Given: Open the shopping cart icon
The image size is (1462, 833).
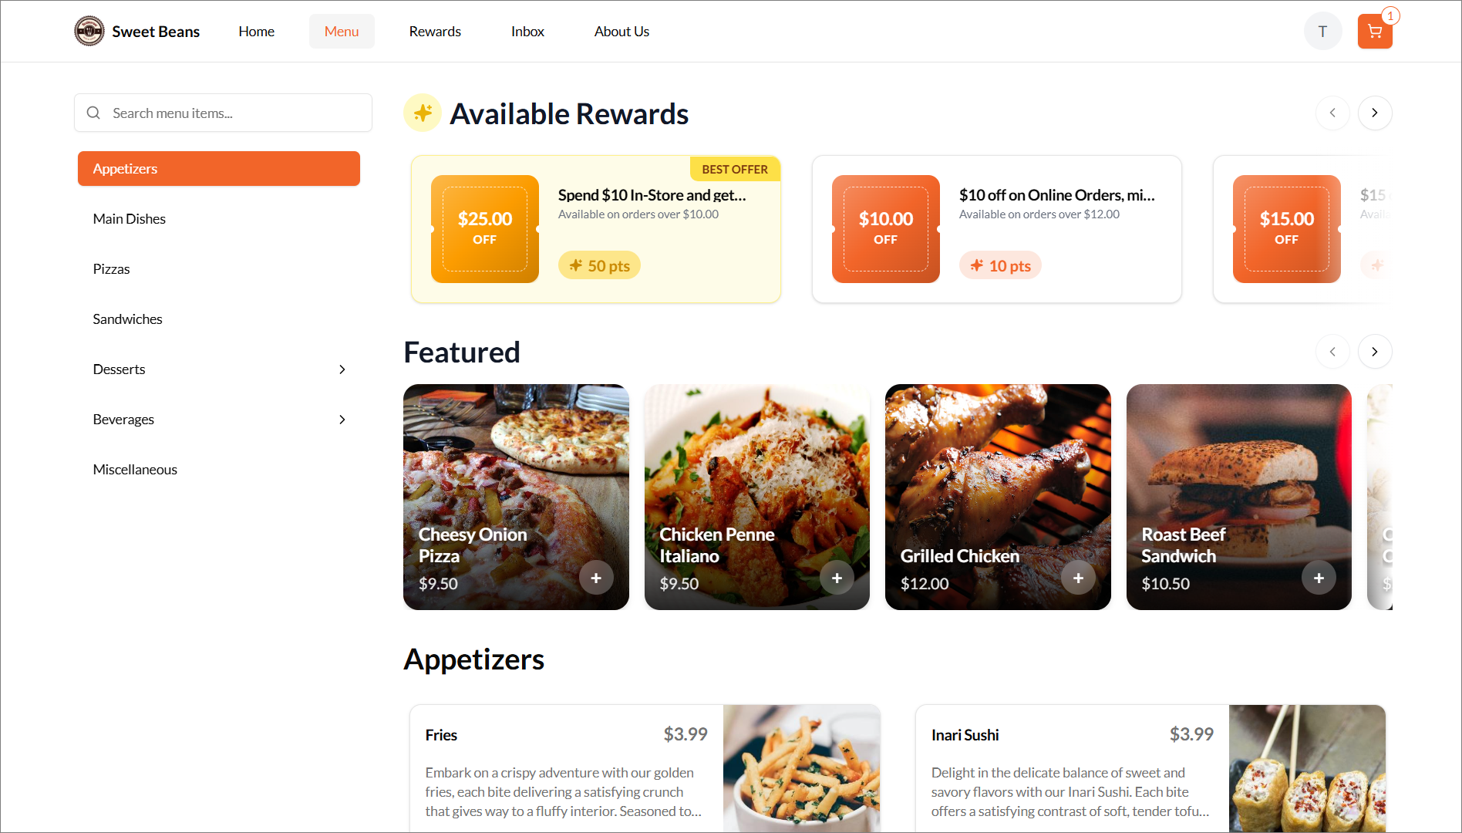Looking at the screenshot, I should [1374, 32].
